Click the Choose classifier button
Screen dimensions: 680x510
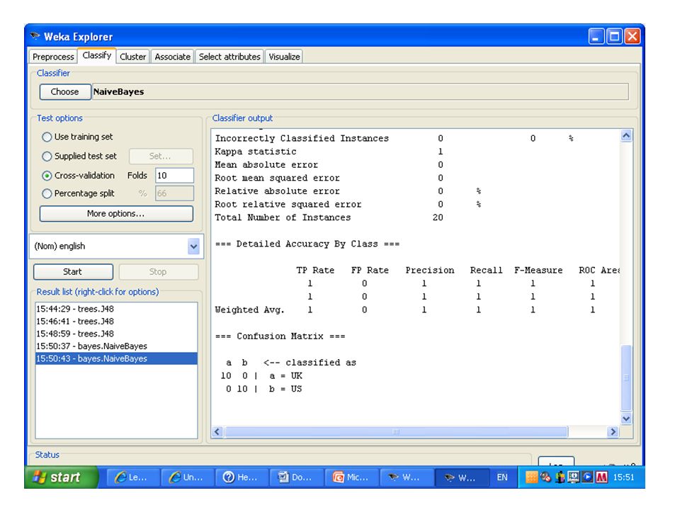tap(65, 91)
